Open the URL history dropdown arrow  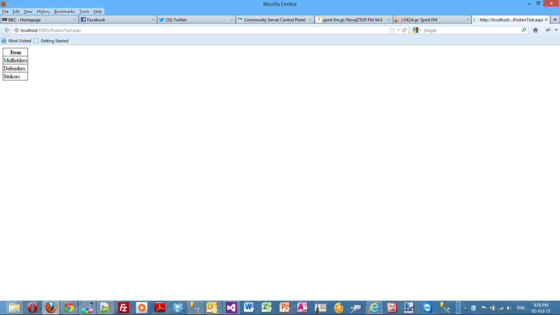click(398, 30)
